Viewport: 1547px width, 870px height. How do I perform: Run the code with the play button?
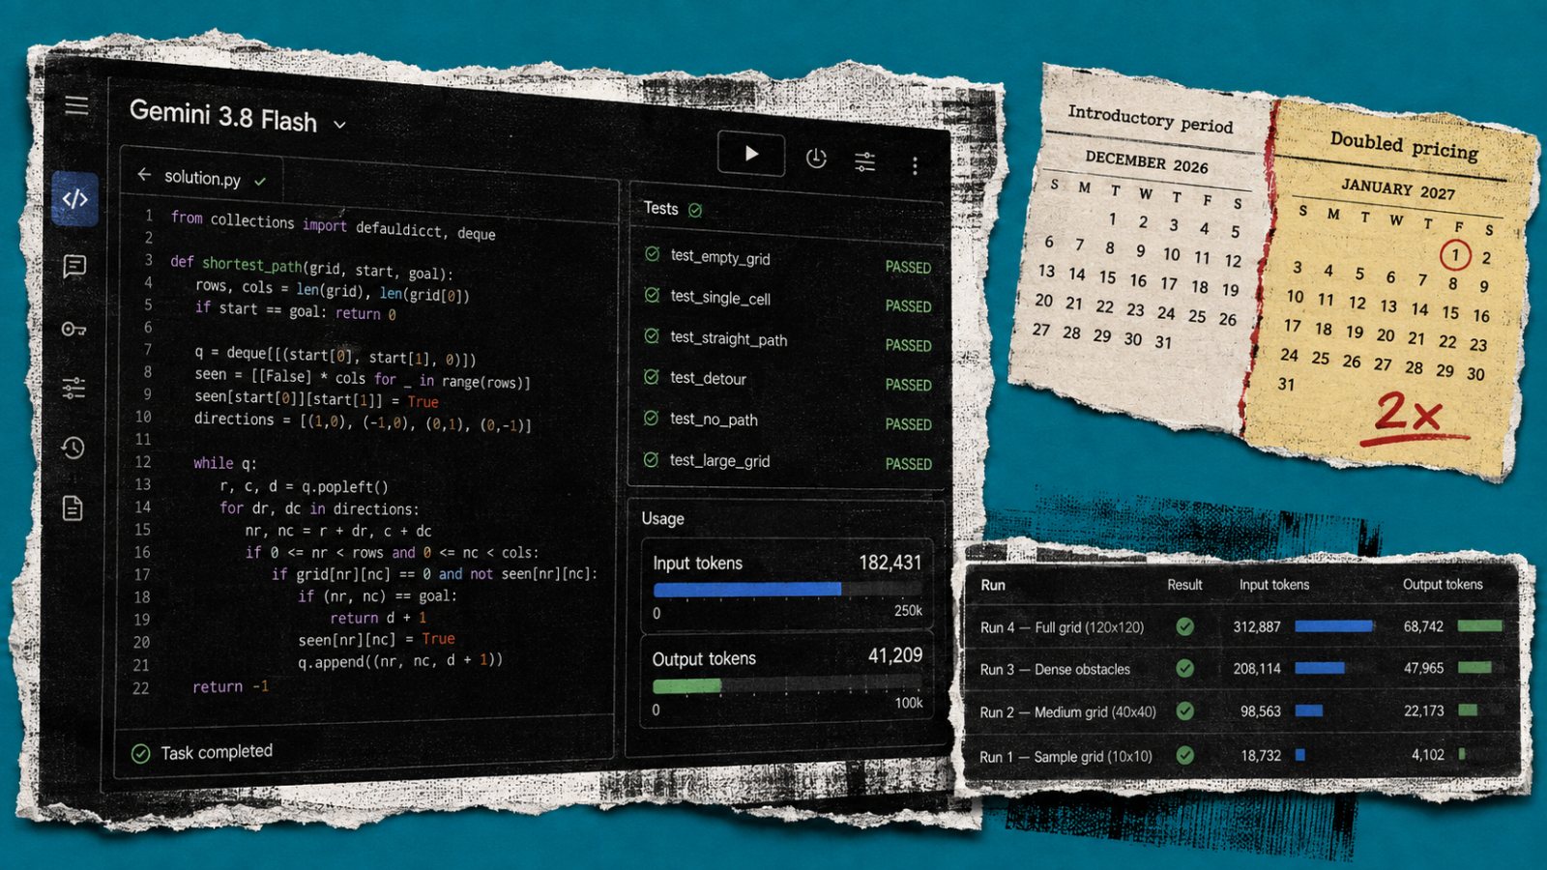pyautogui.click(x=751, y=153)
